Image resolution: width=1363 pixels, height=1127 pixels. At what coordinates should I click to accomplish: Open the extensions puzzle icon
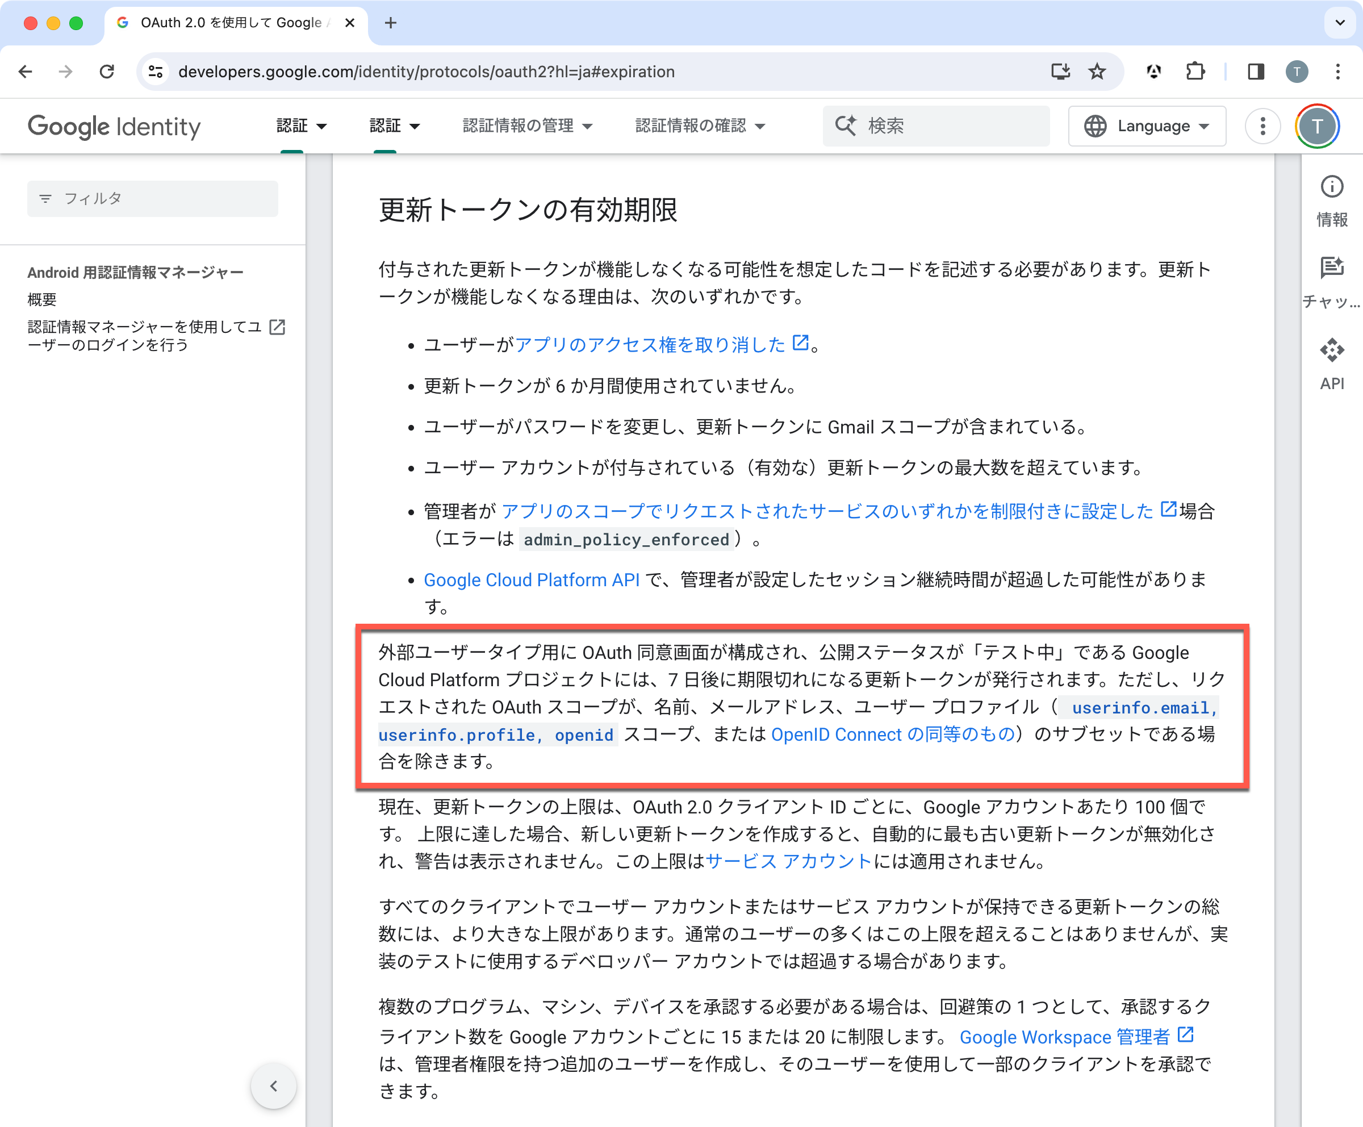pos(1195,72)
